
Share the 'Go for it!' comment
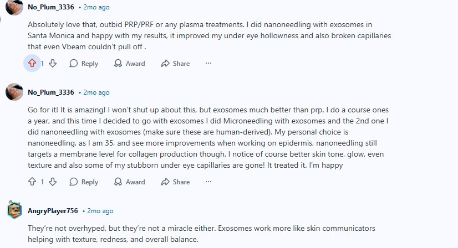(175, 182)
